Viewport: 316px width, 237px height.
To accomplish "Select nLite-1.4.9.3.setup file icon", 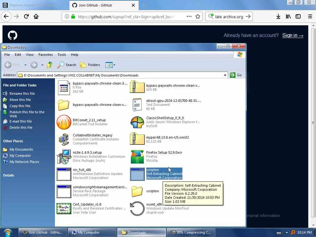I will click(64, 156).
